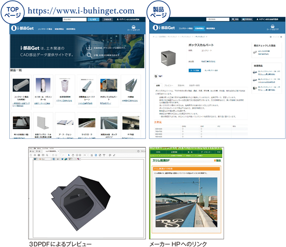Open the HOME menu on maker site
Image resolution: width=286 pixels, height=247 pixels.
click(158, 152)
